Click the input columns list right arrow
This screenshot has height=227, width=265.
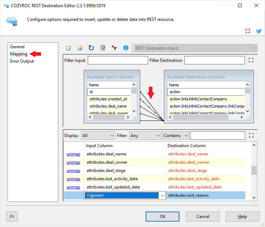click(x=128, y=117)
